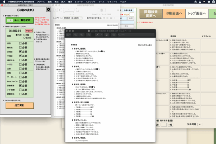Select the 2段 layout radio button

24,35
